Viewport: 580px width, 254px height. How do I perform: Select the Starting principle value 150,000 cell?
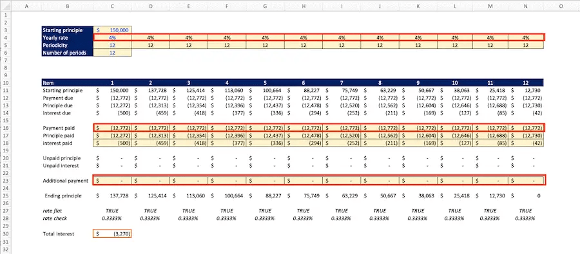click(x=112, y=30)
